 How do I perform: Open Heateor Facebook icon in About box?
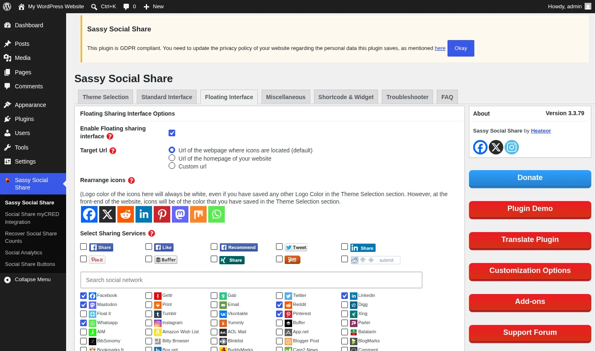point(480,147)
